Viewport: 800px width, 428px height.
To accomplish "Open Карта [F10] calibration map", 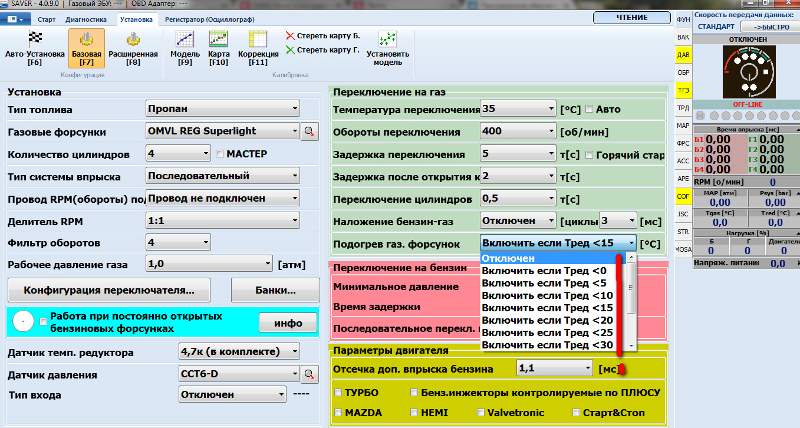I will point(219,48).
